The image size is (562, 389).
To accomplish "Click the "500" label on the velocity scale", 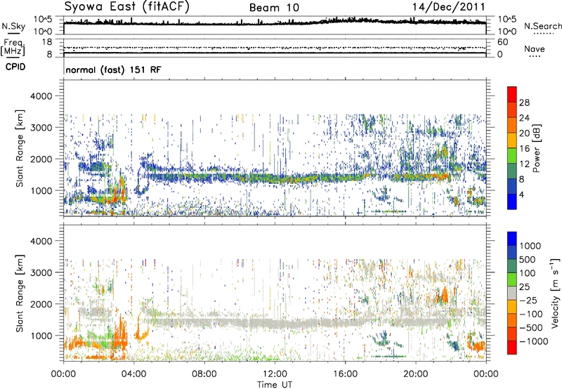I will tap(529, 259).
